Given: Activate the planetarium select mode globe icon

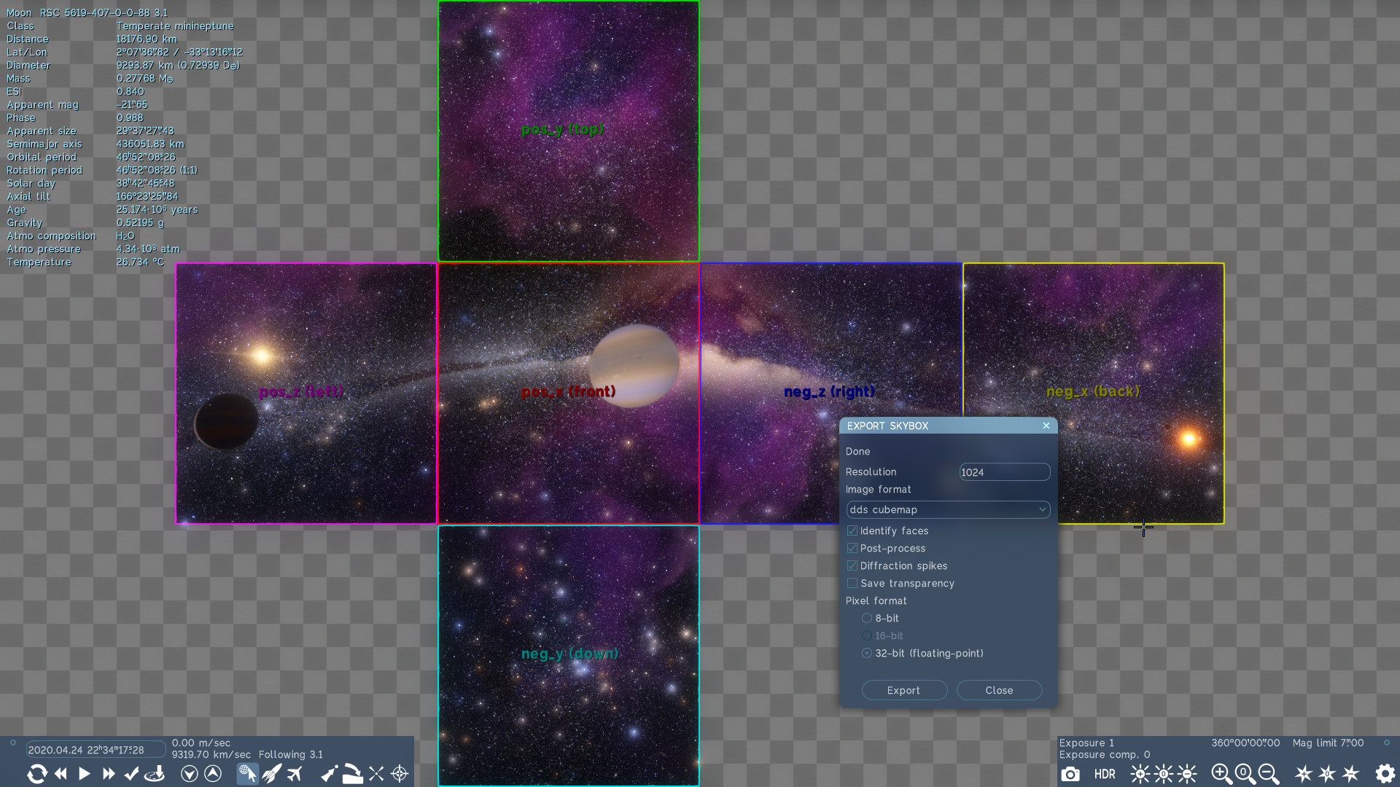Looking at the screenshot, I should point(248,774).
